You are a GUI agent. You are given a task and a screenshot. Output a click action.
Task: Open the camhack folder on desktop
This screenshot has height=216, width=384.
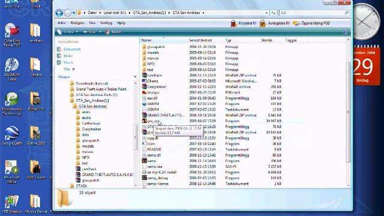click(36, 33)
